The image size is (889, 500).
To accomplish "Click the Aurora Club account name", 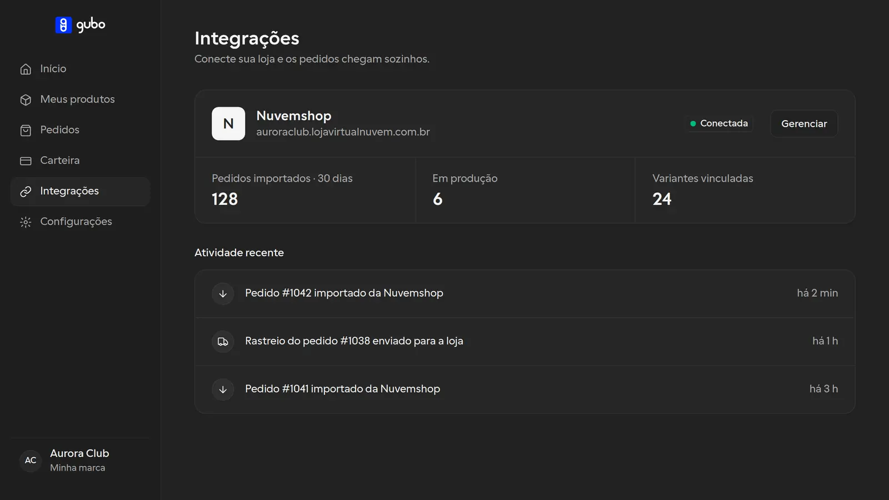I will [x=79, y=453].
